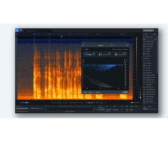Open Repair Assistant

coord(148,30)
